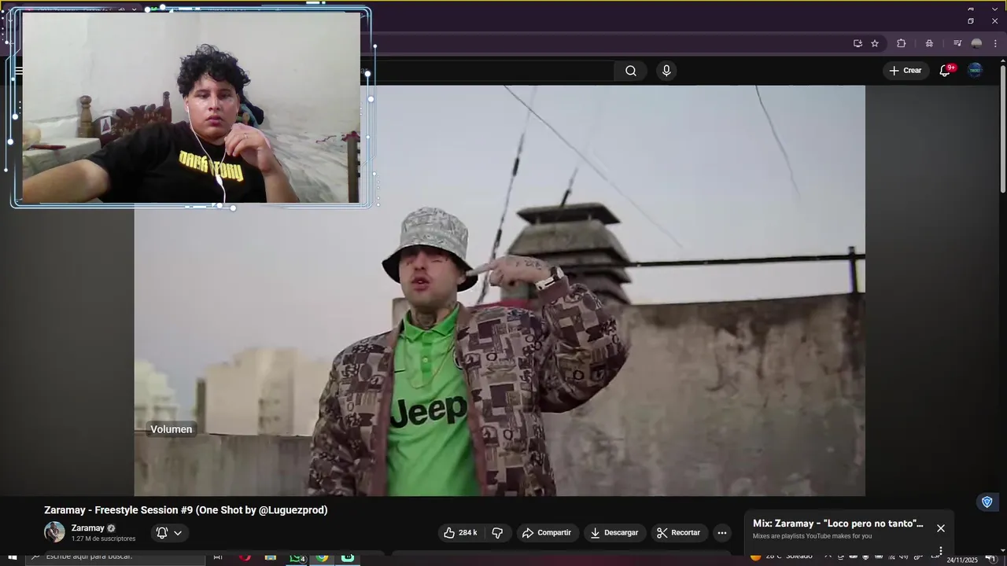
Task: Click the YouTube search magnifier button
Action: click(x=631, y=71)
